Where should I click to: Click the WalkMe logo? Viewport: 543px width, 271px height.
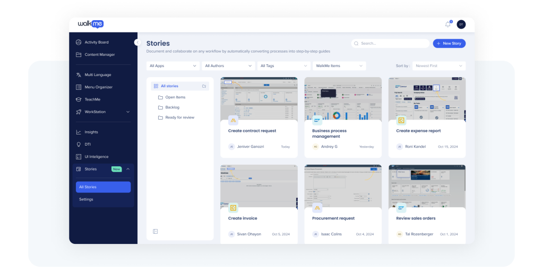point(90,24)
